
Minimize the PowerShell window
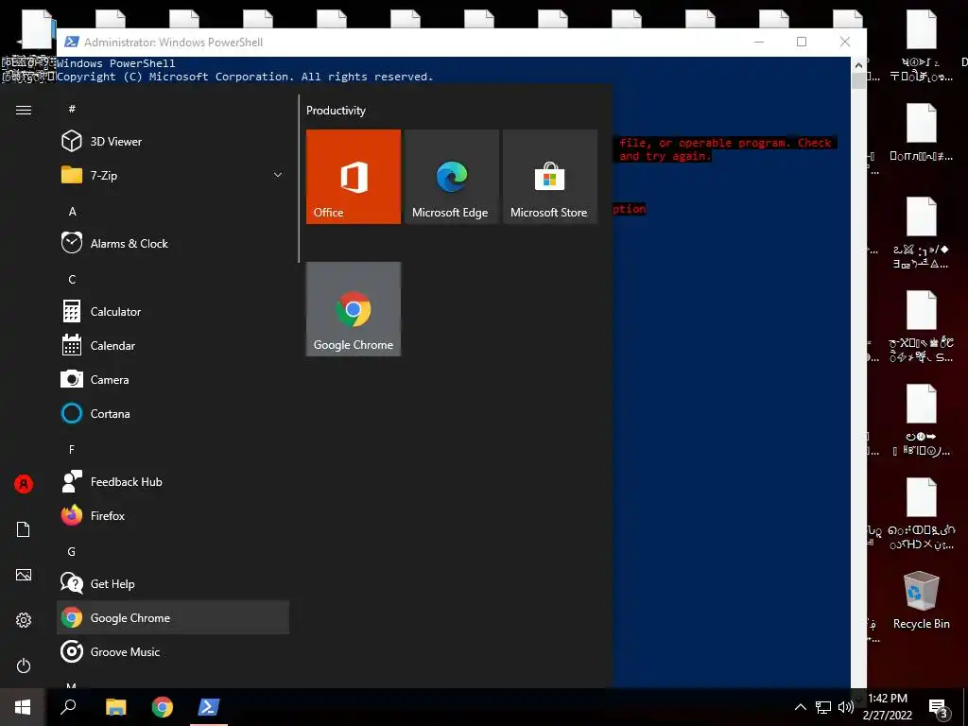click(x=759, y=42)
